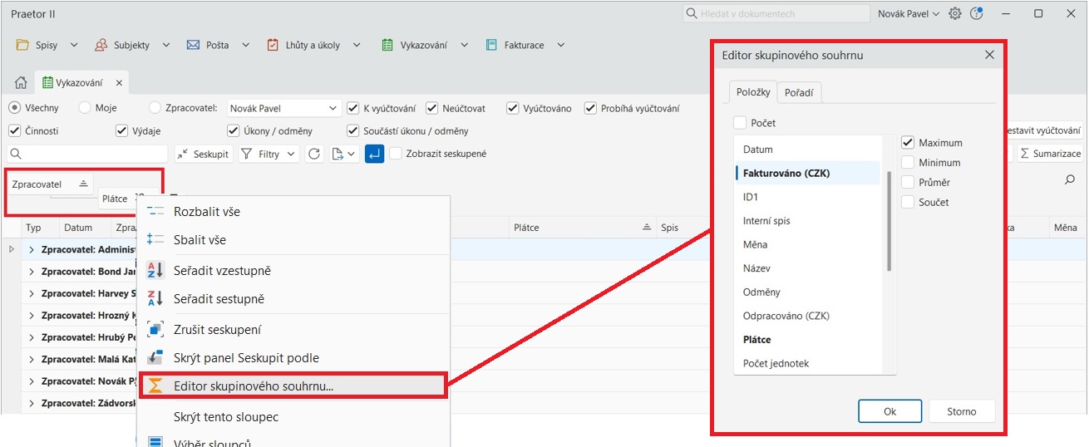This screenshot has height=447, width=1089.
Task: Click the Seskupit button
Action: [204, 154]
